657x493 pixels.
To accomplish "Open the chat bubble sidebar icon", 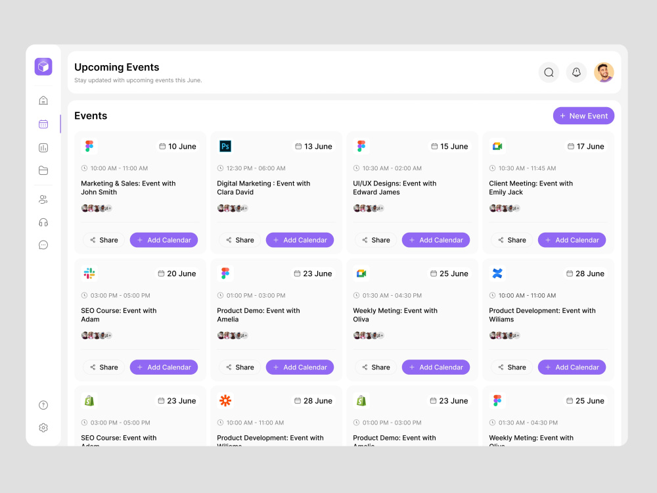I will pos(43,245).
